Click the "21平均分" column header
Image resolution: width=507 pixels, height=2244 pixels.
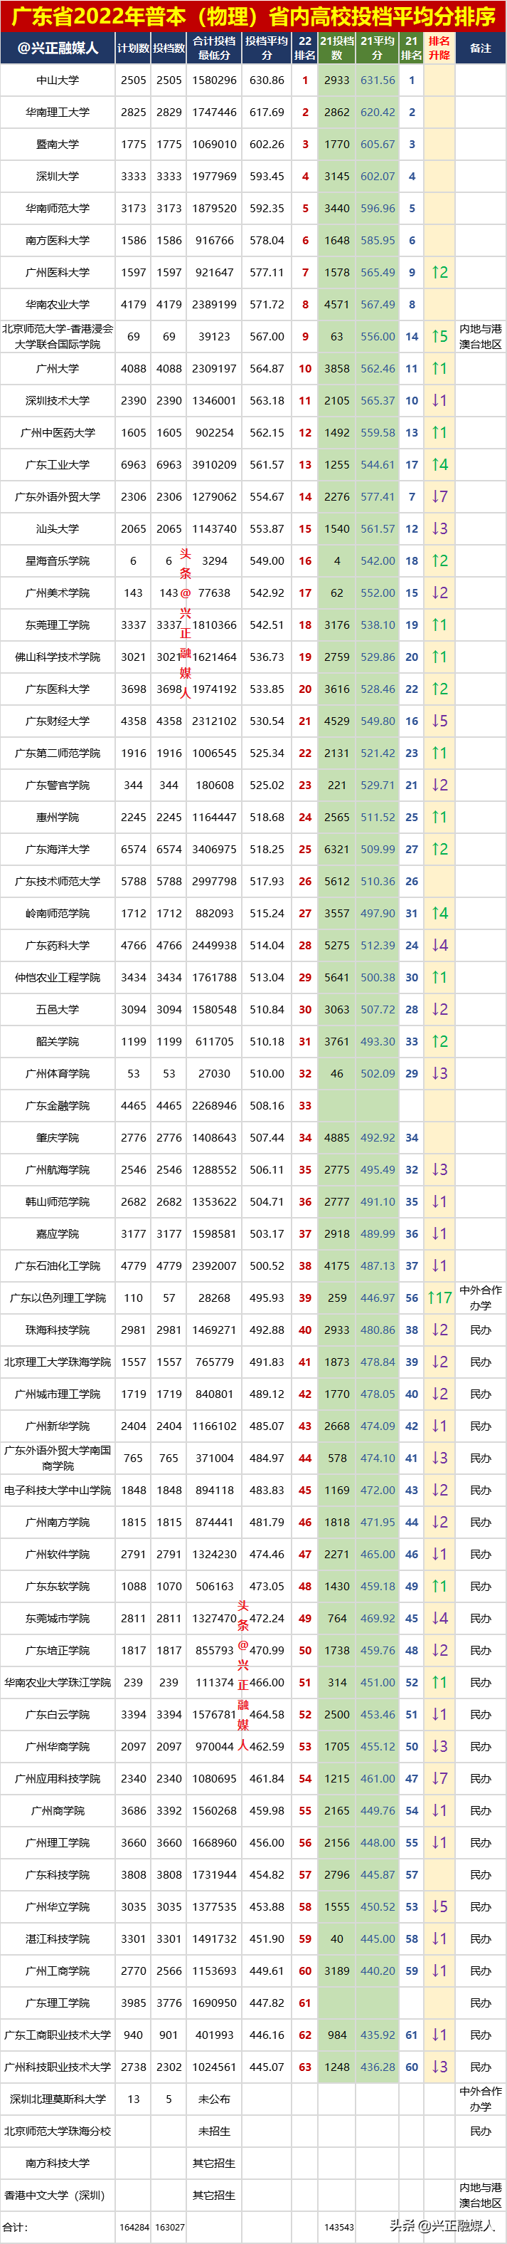[x=378, y=48]
